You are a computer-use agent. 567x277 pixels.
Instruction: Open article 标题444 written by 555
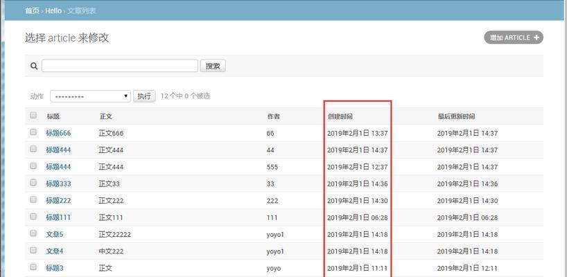(x=58, y=167)
